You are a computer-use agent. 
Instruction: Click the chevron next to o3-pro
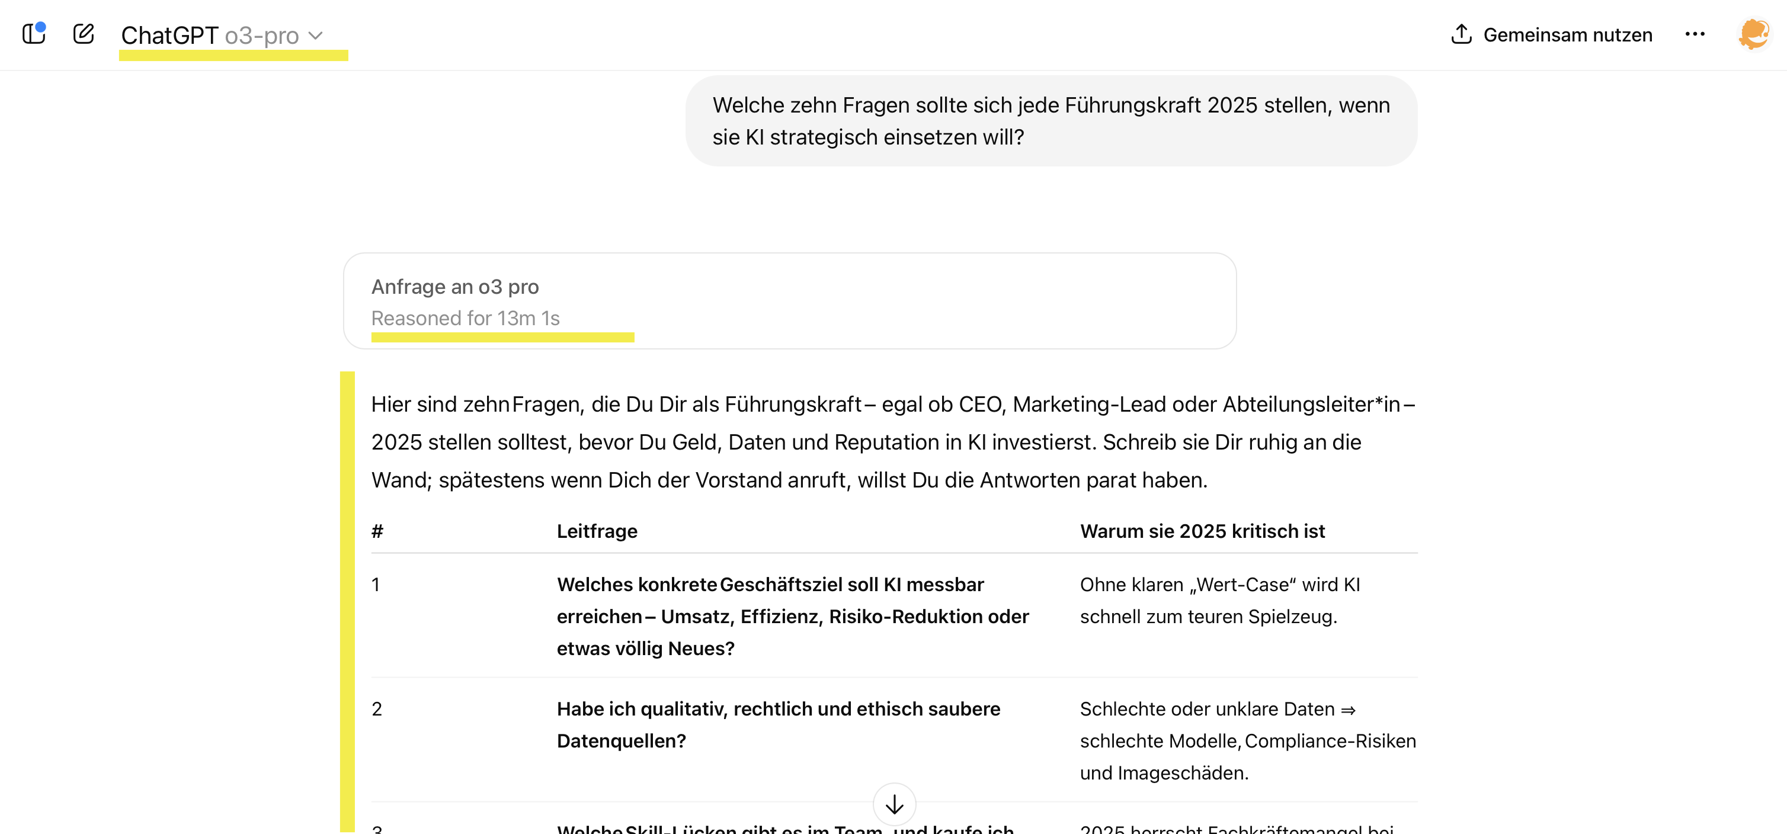pos(316,37)
